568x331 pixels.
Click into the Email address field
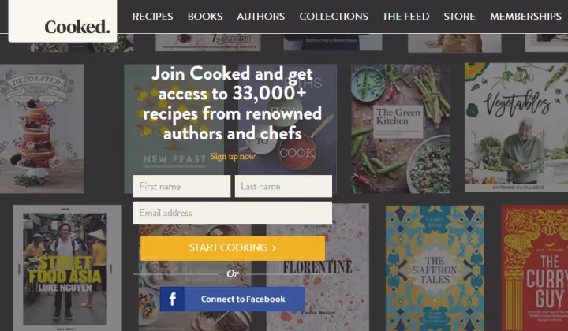point(232,213)
